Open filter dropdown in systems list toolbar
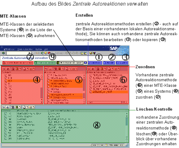 point(20,69)
